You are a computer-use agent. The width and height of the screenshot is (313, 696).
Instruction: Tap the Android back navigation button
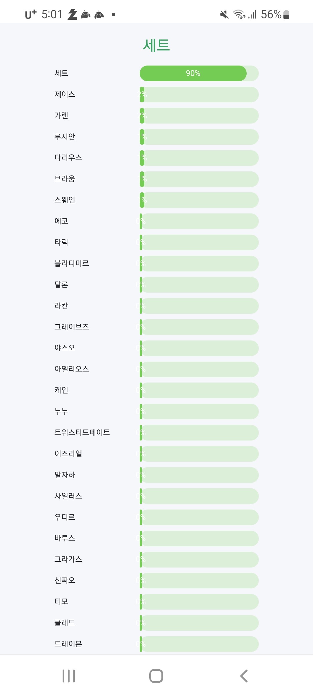(x=244, y=676)
